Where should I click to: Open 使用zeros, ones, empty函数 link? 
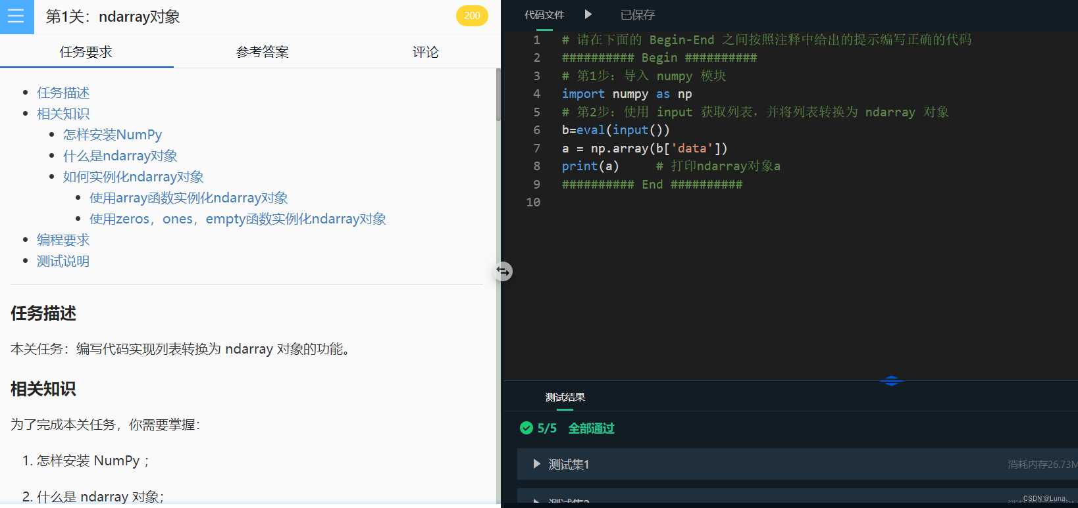click(238, 219)
